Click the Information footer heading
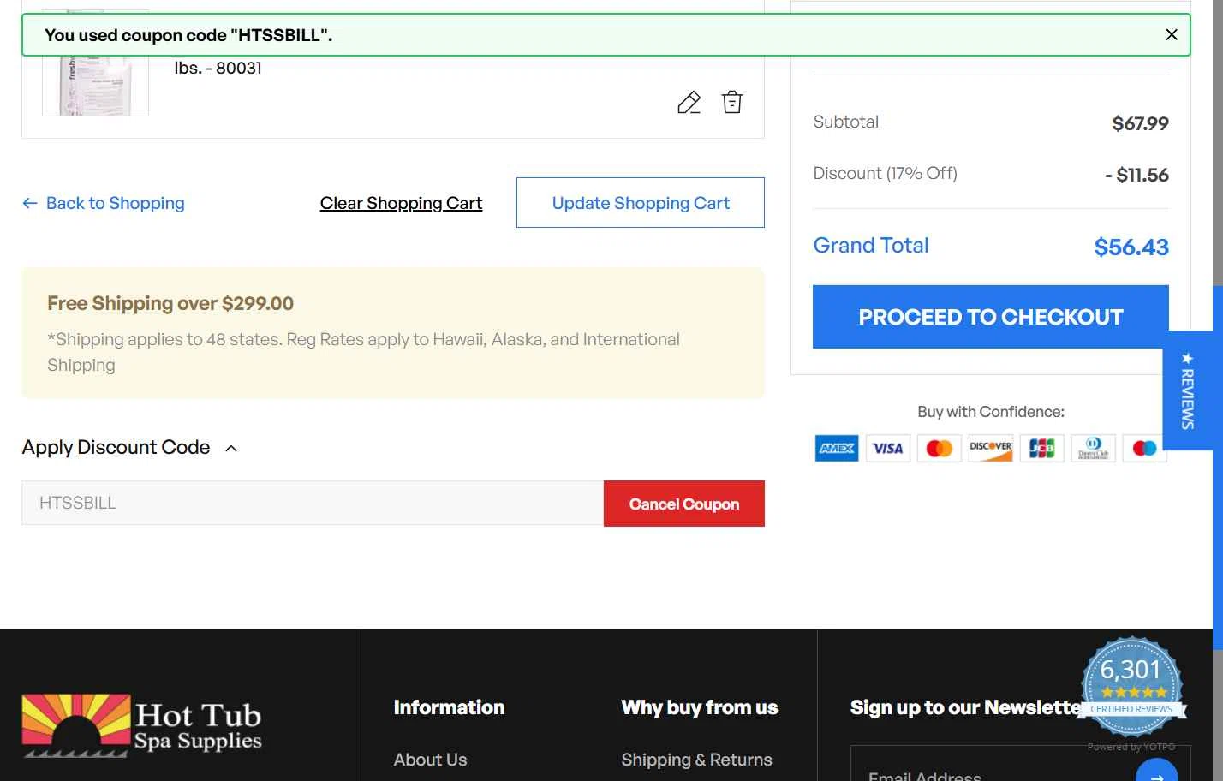Image resolution: width=1223 pixels, height=781 pixels. click(449, 707)
